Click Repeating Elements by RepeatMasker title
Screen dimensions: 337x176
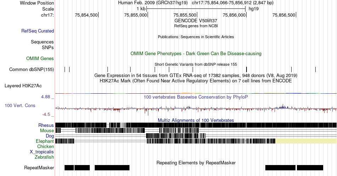[196, 163]
